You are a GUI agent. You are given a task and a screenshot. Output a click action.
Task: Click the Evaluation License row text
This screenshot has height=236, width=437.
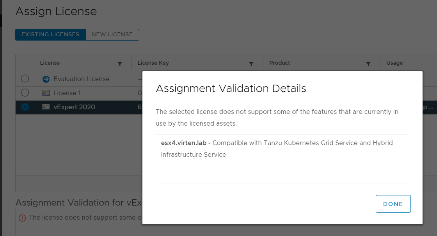[x=82, y=79]
